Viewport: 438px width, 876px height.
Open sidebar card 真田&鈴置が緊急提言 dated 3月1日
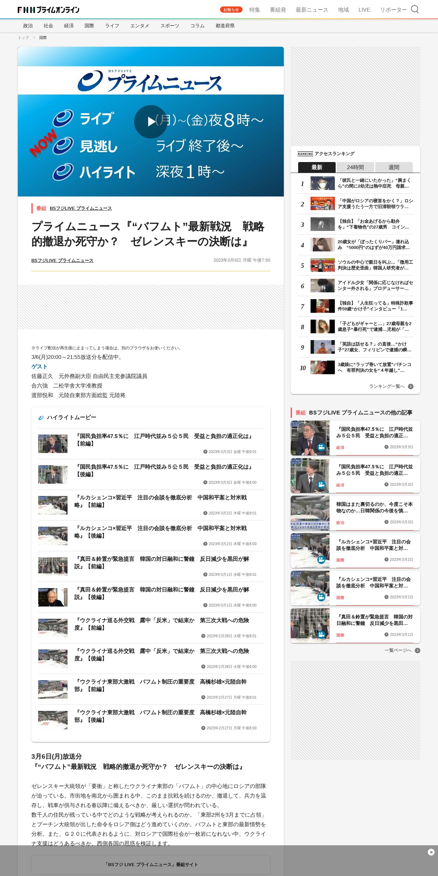tap(355, 626)
